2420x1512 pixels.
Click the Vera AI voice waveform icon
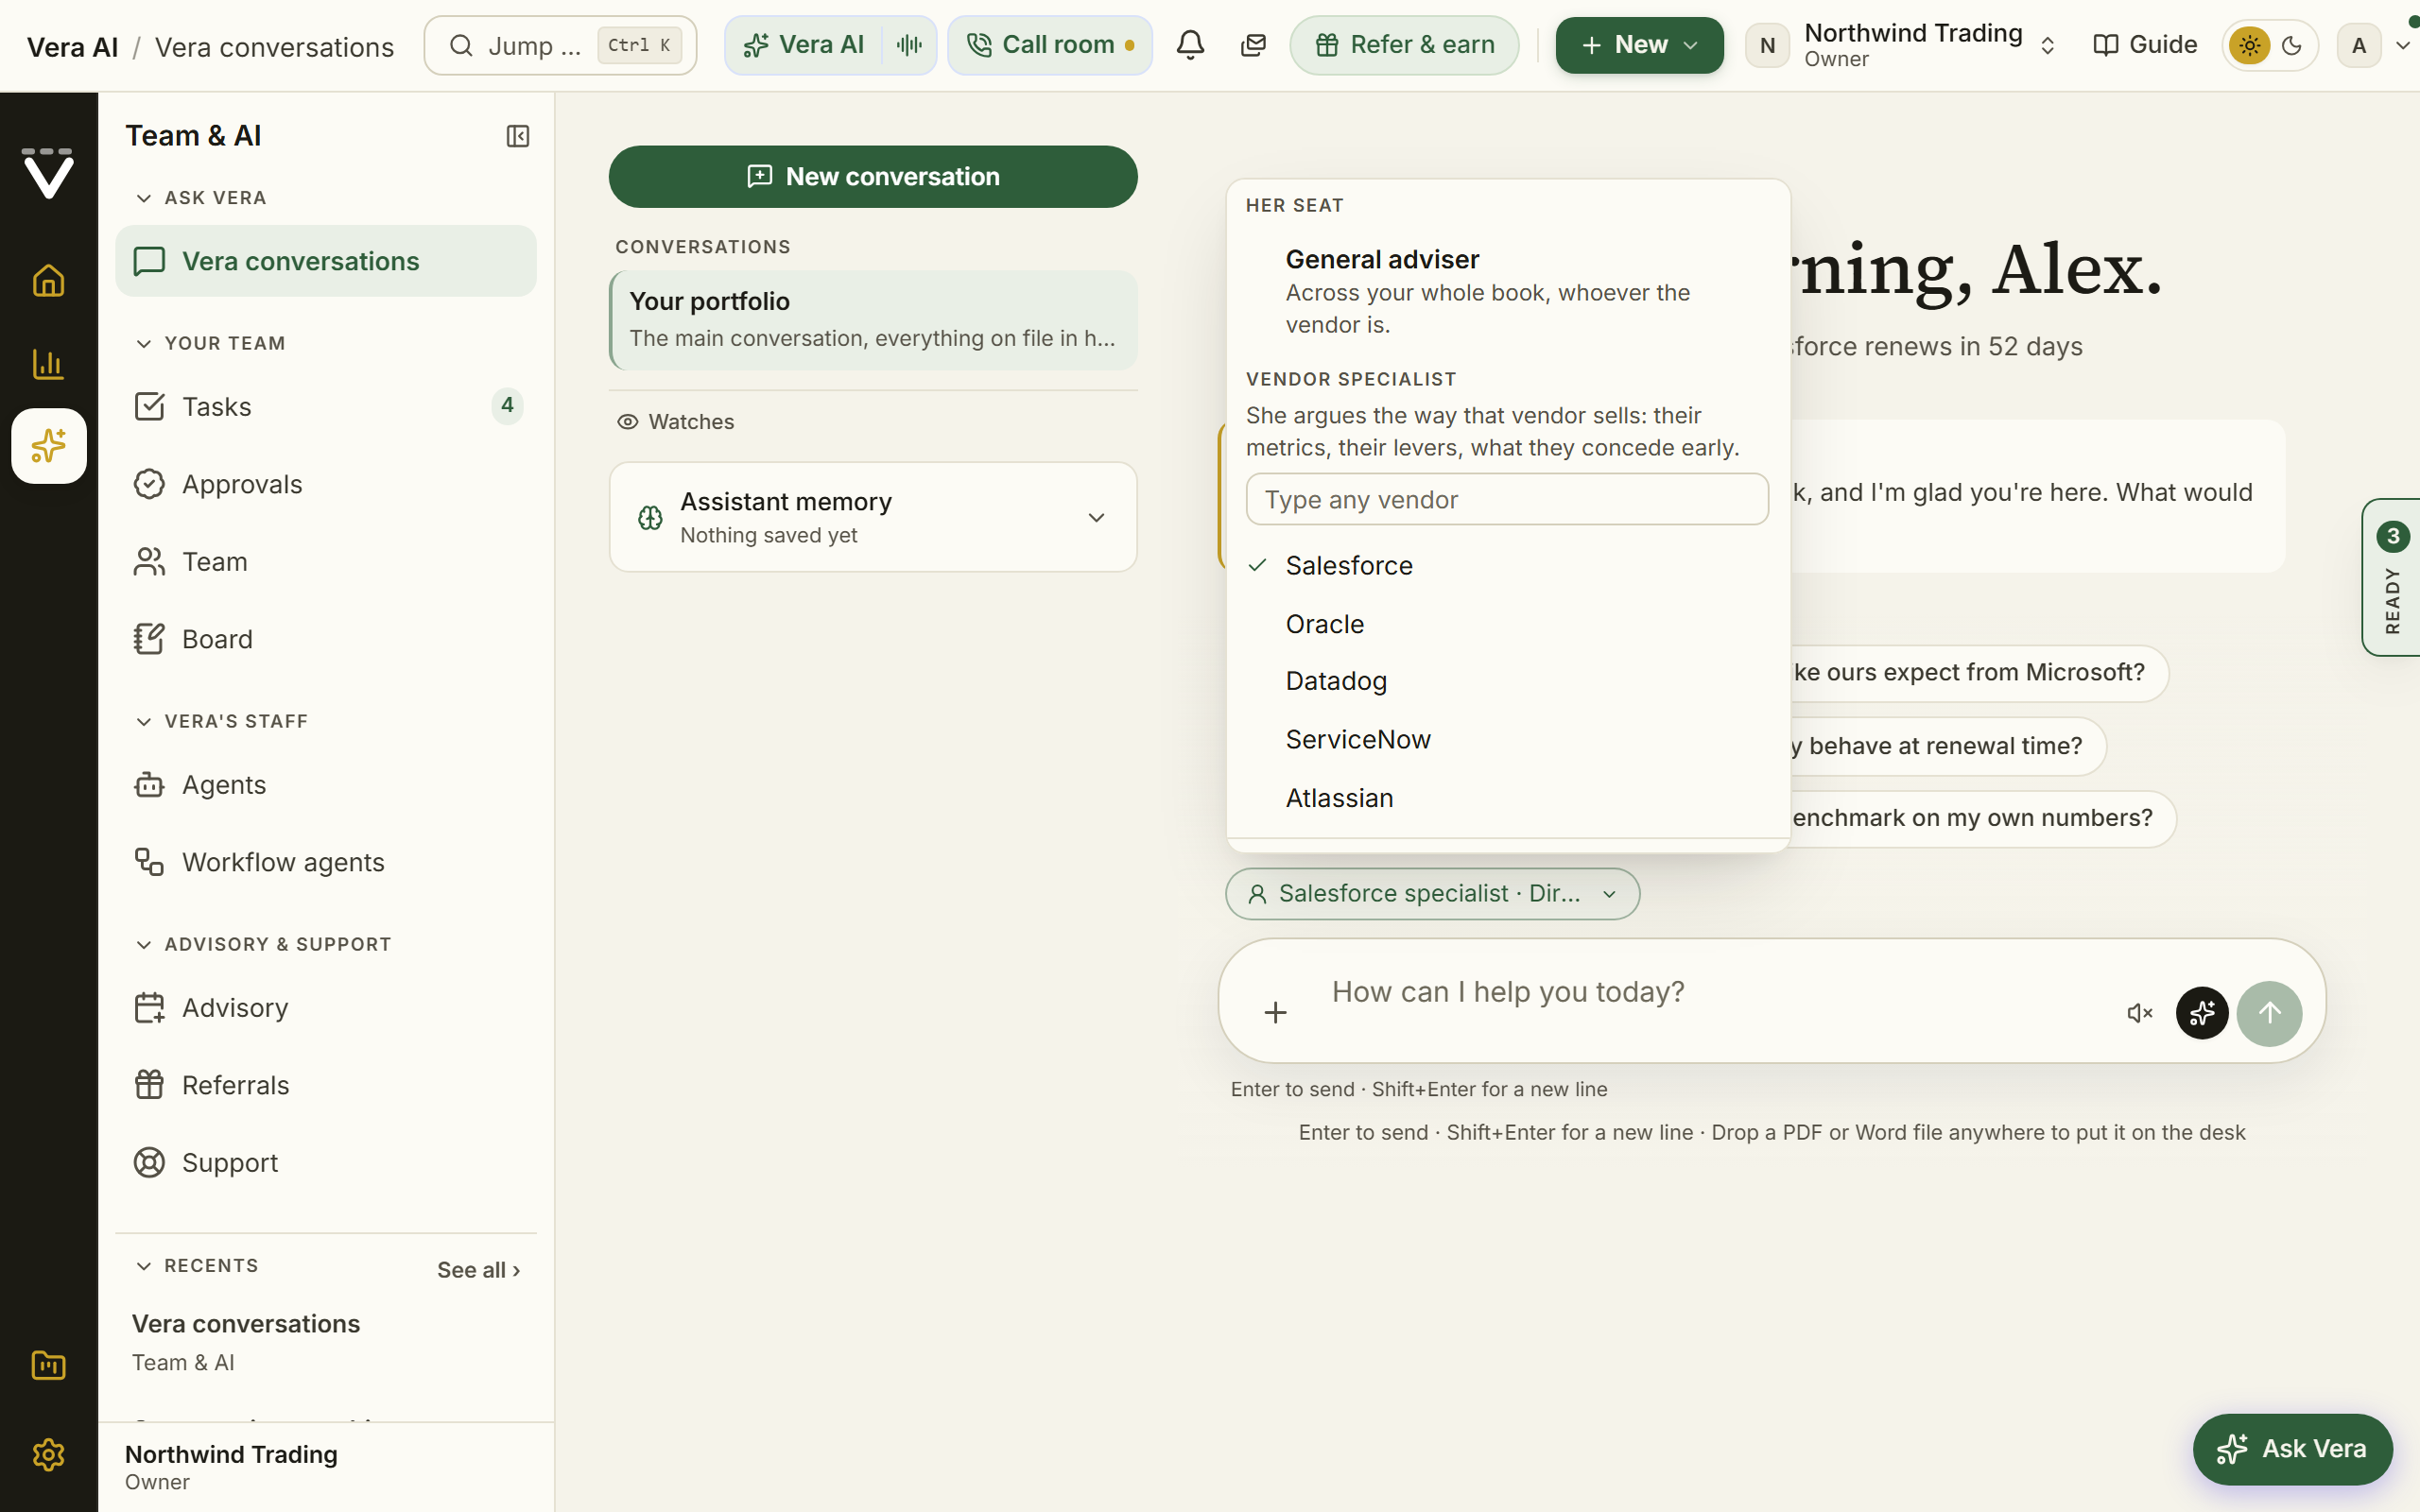tap(909, 45)
